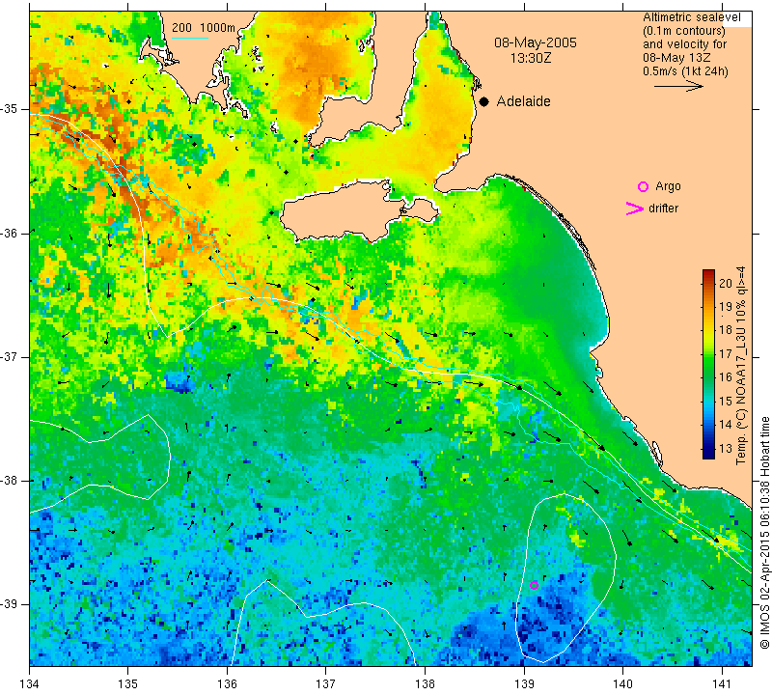The width and height of the screenshot is (772, 695).
Task: Click the longitude axis label 135
Action: pyautogui.click(x=128, y=683)
